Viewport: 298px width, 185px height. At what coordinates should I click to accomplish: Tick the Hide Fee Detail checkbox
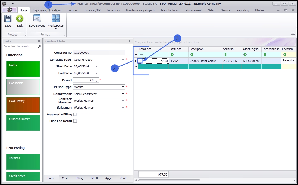click(75, 121)
